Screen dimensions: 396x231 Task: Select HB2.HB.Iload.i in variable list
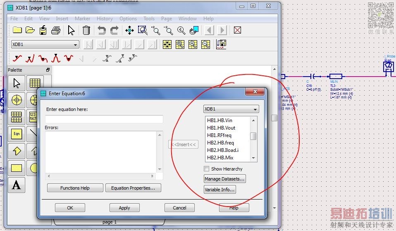click(222, 150)
